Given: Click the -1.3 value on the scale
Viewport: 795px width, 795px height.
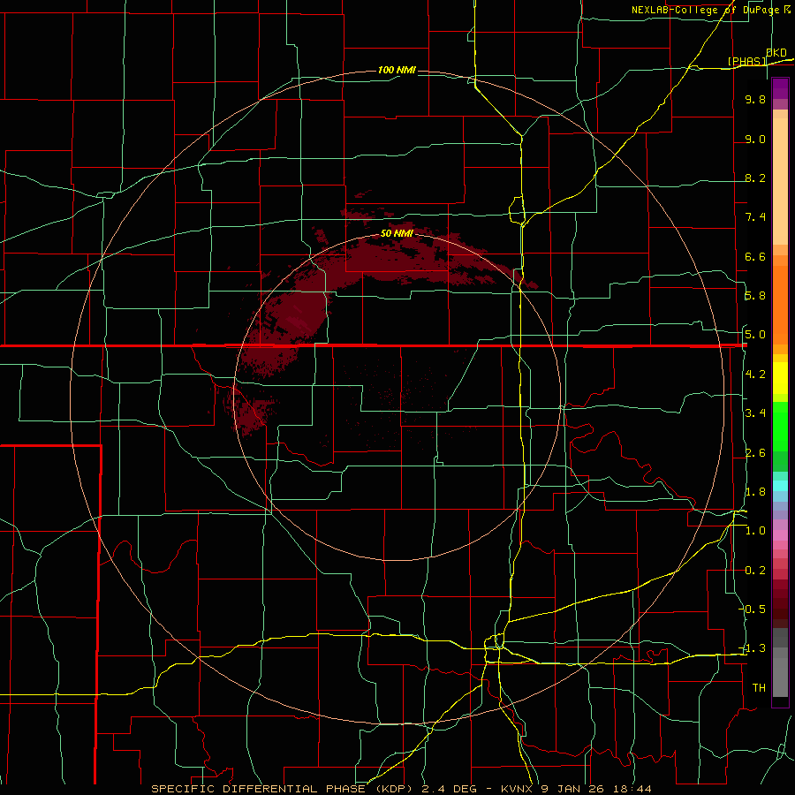Looking at the screenshot, I should [x=753, y=648].
